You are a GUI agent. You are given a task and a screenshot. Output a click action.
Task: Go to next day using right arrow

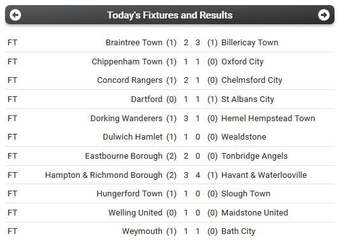[x=324, y=15]
